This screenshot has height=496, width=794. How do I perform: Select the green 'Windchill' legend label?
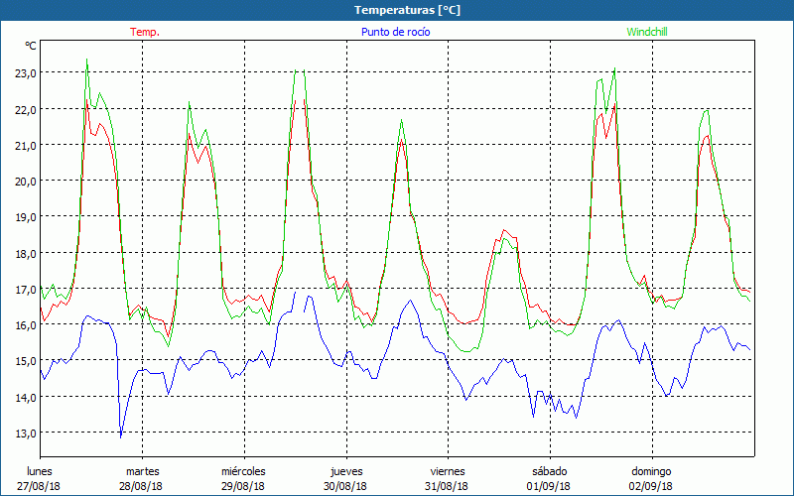point(647,32)
